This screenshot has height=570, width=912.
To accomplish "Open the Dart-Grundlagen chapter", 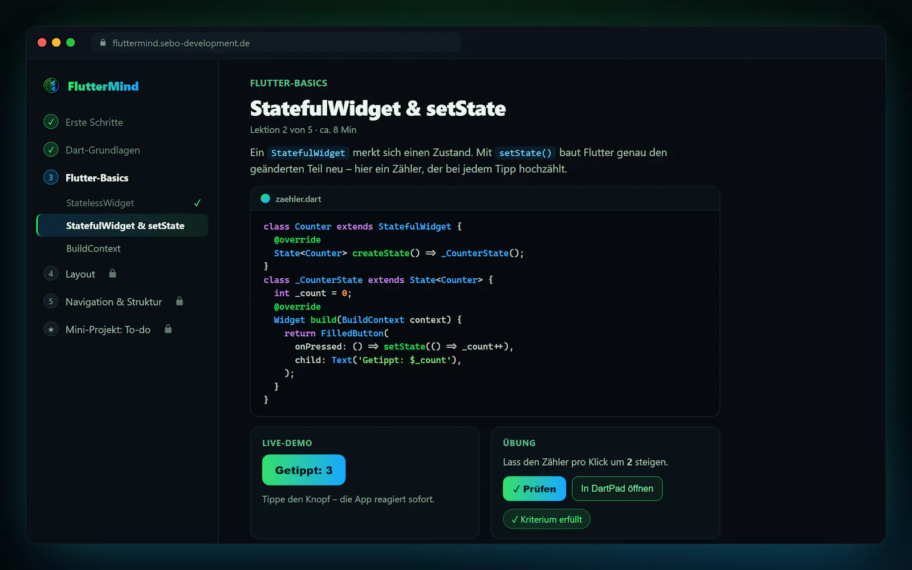I will coord(103,150).
